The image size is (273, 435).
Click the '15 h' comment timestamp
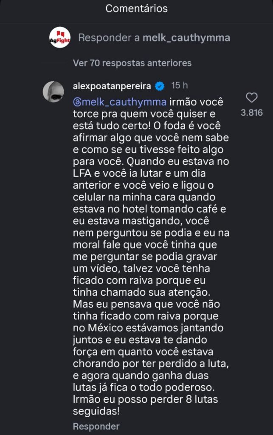coord(180,86)
